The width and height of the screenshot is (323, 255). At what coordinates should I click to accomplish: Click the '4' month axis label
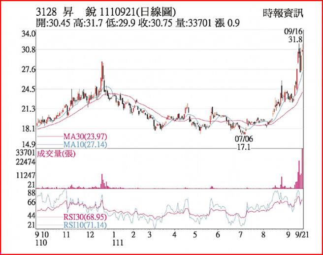[174, 235]
